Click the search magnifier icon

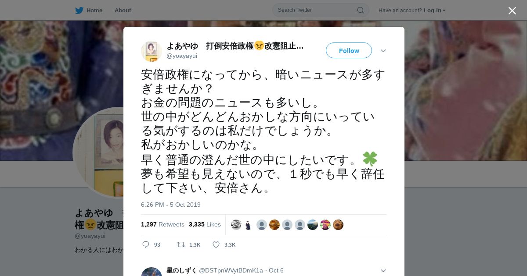[x=360, y=10]
